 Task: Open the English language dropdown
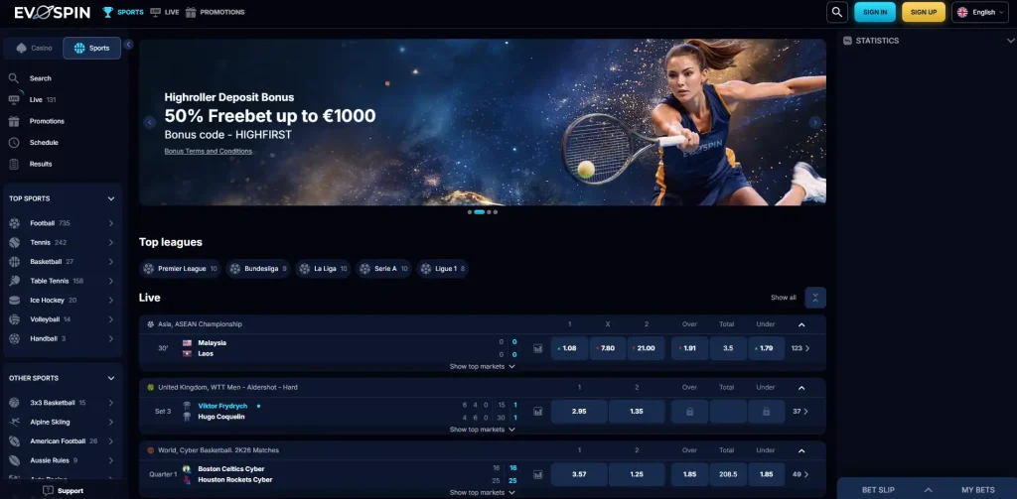pos(980,12)
